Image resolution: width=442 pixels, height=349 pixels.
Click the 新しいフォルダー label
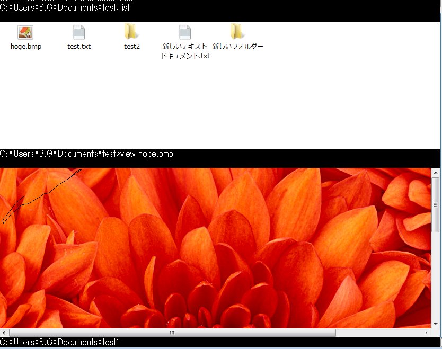pos(237,47)
